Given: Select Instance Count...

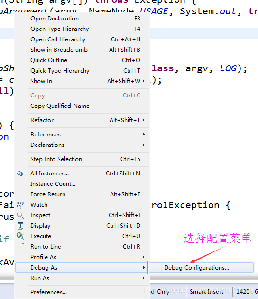Looking at the screenshot, I should pyautogui.click(x=82, y=184).
